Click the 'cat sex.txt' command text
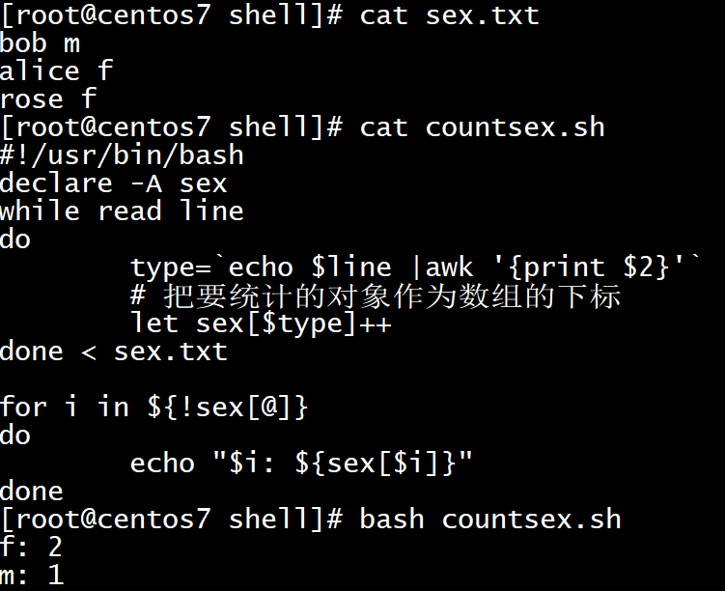Image resolution: width=725 pixels, height=591 pixels. pos(449,15)
